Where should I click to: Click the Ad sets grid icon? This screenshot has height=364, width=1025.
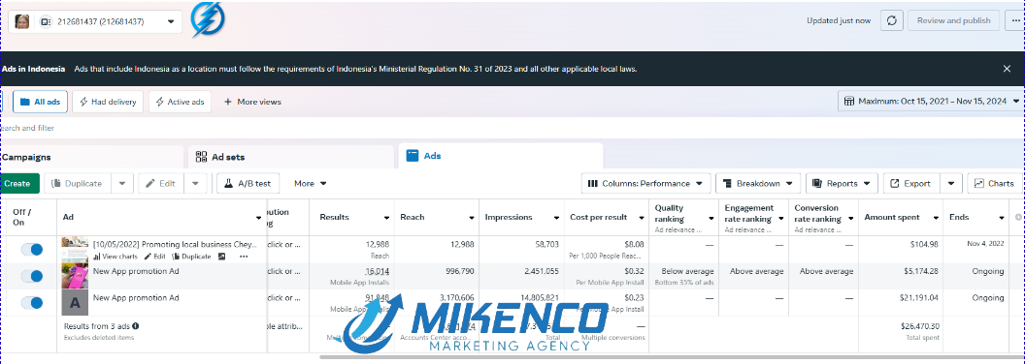tap(201, 157)
